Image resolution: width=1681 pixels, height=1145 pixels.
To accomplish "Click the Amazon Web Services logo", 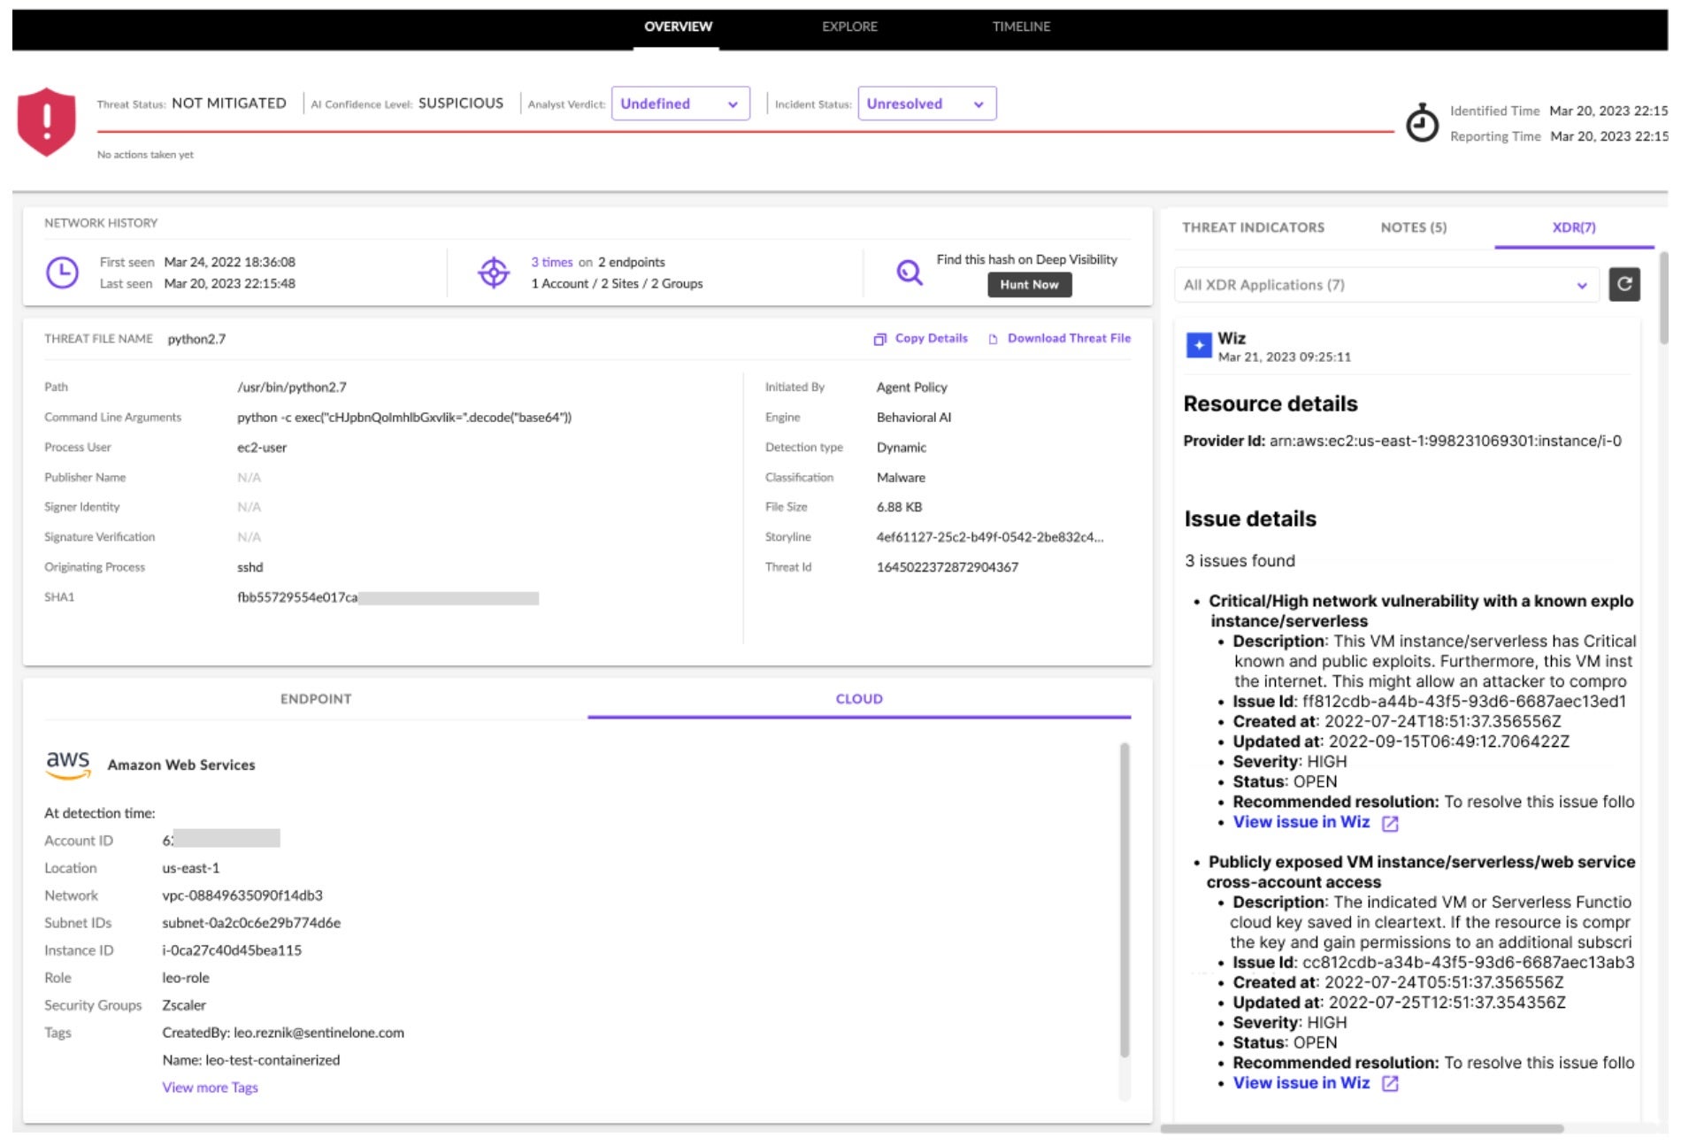I will pyautogui.click(x=68, y=765).
